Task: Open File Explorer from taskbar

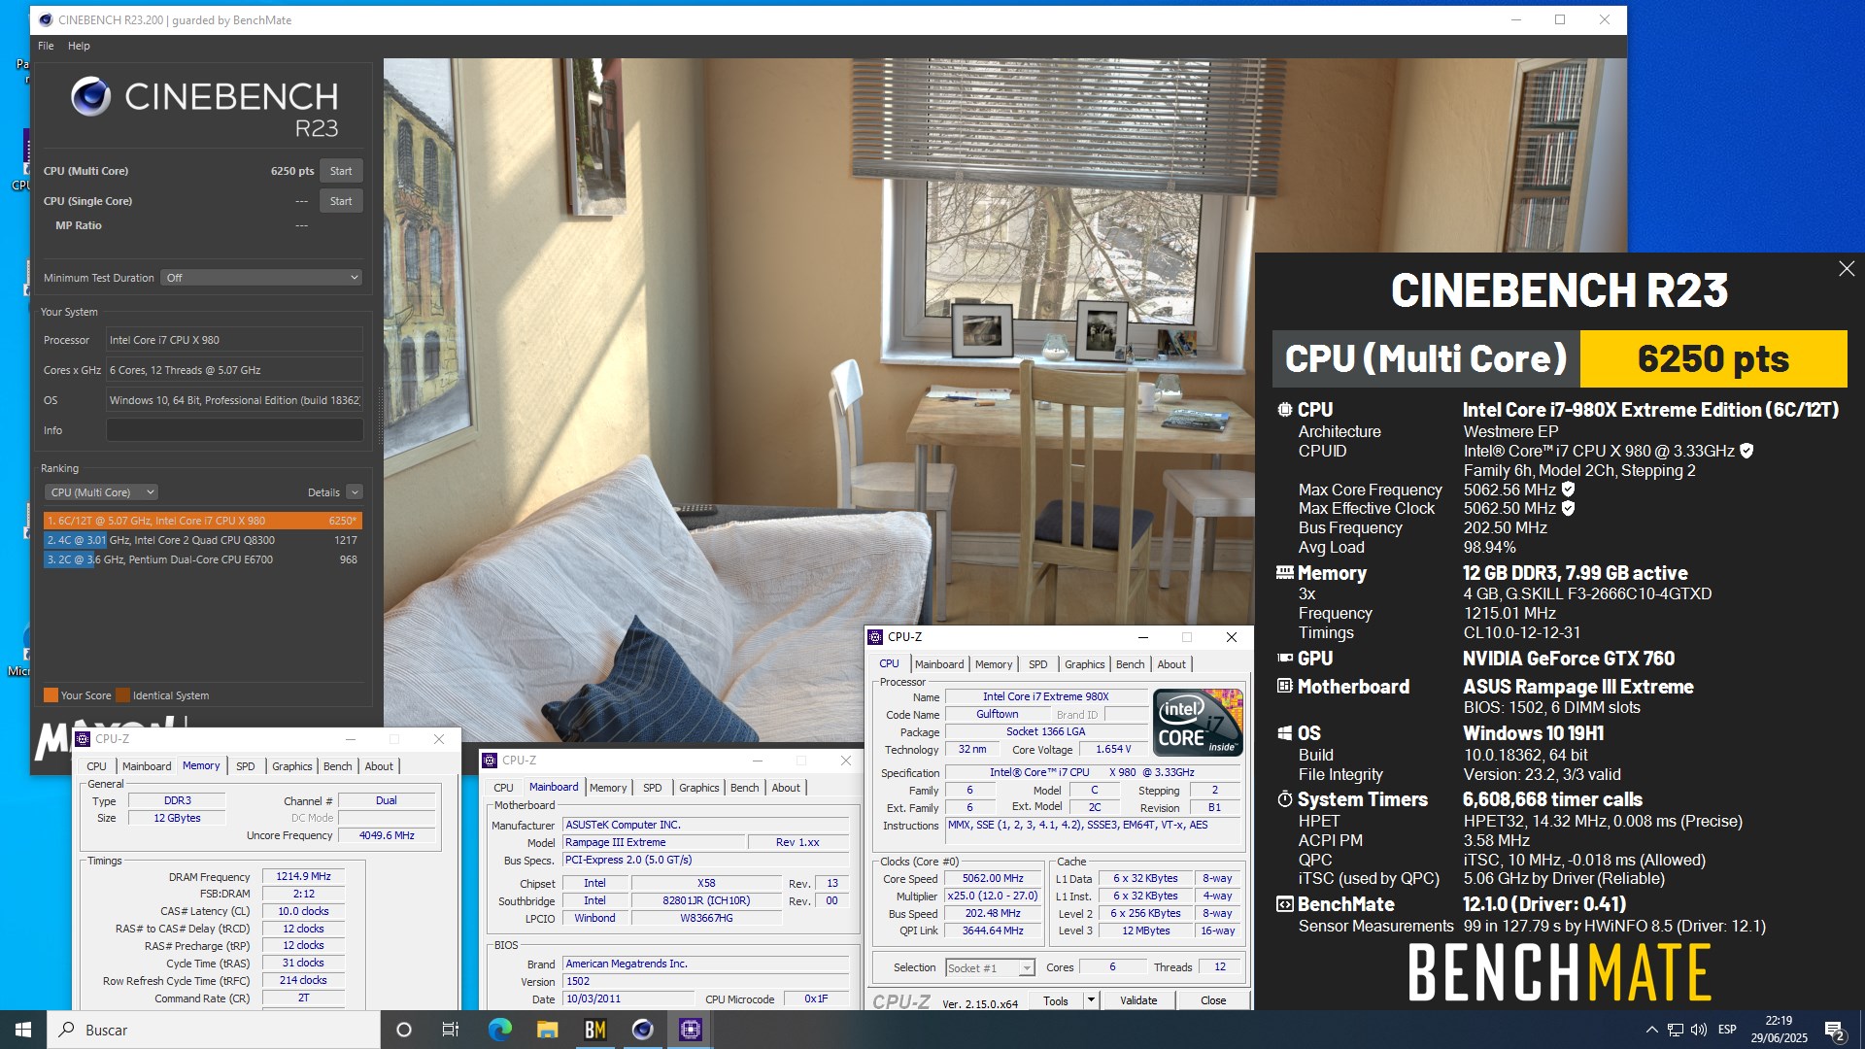Action: [547, 1030]
